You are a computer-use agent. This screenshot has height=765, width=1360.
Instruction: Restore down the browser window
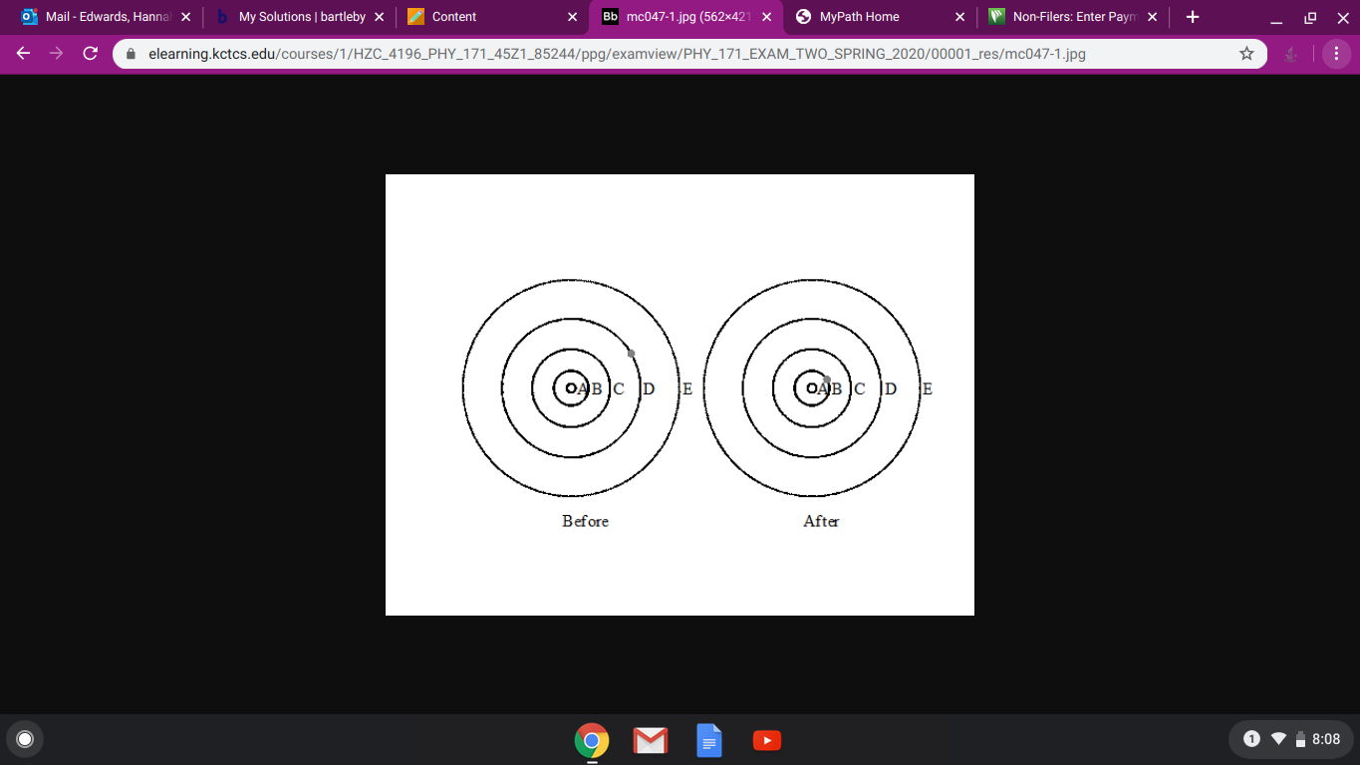[1310, 18]
